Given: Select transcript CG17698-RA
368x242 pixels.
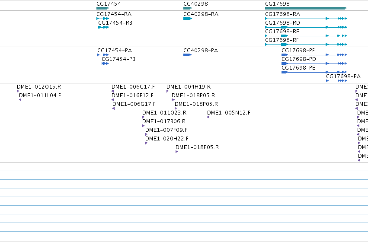Looking at the screenshot, I should [x=306, y=19].
